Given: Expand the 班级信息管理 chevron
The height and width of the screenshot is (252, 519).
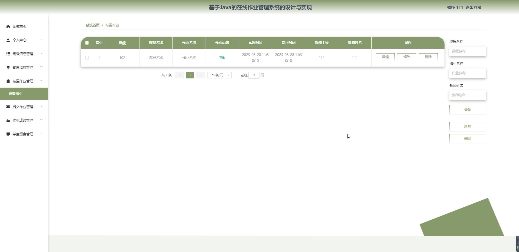Looking at the screenshot, I should (41, 54).
